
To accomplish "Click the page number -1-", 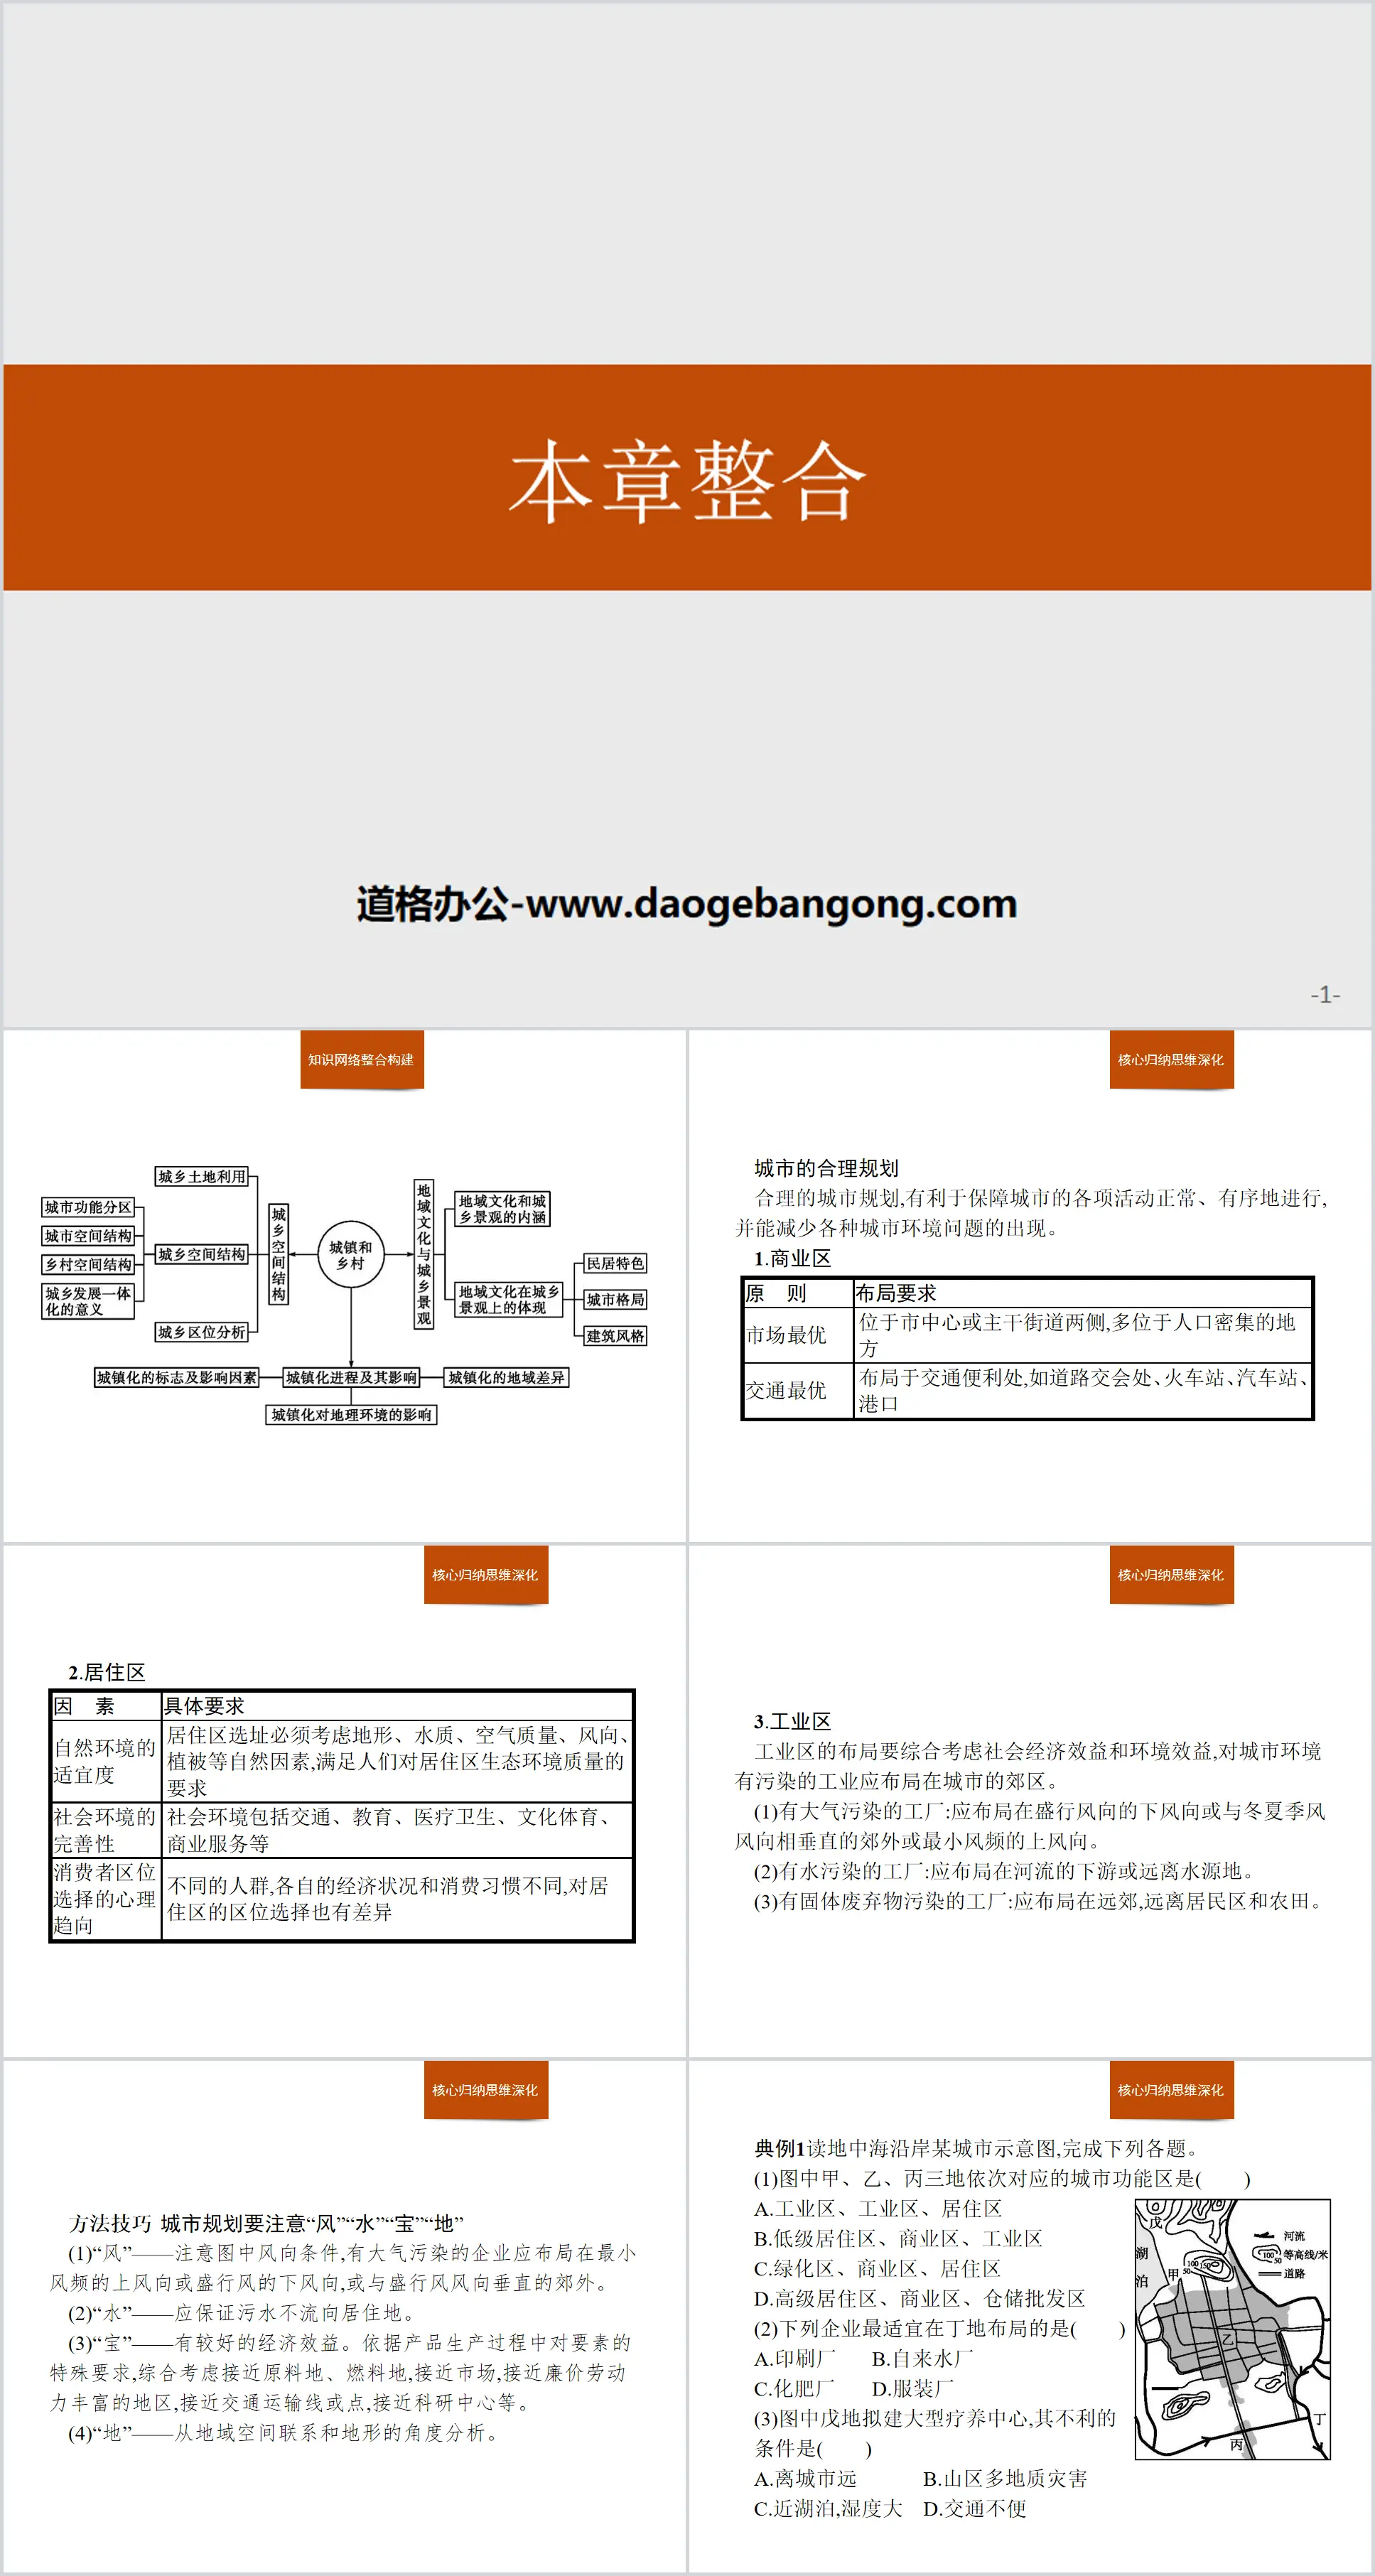I will click(1325, 994).
